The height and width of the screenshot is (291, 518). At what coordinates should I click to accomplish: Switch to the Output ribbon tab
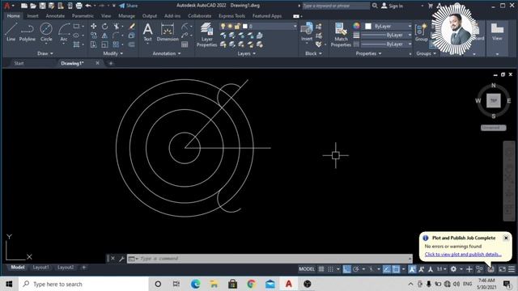click(x=149, y=16)
